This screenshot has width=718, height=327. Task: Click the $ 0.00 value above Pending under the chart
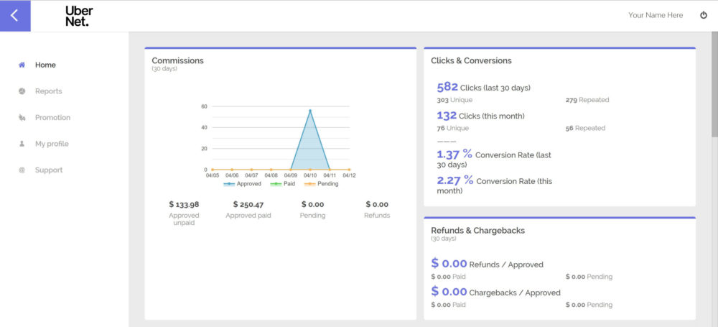pyautogui.click(x=313, y=205)
